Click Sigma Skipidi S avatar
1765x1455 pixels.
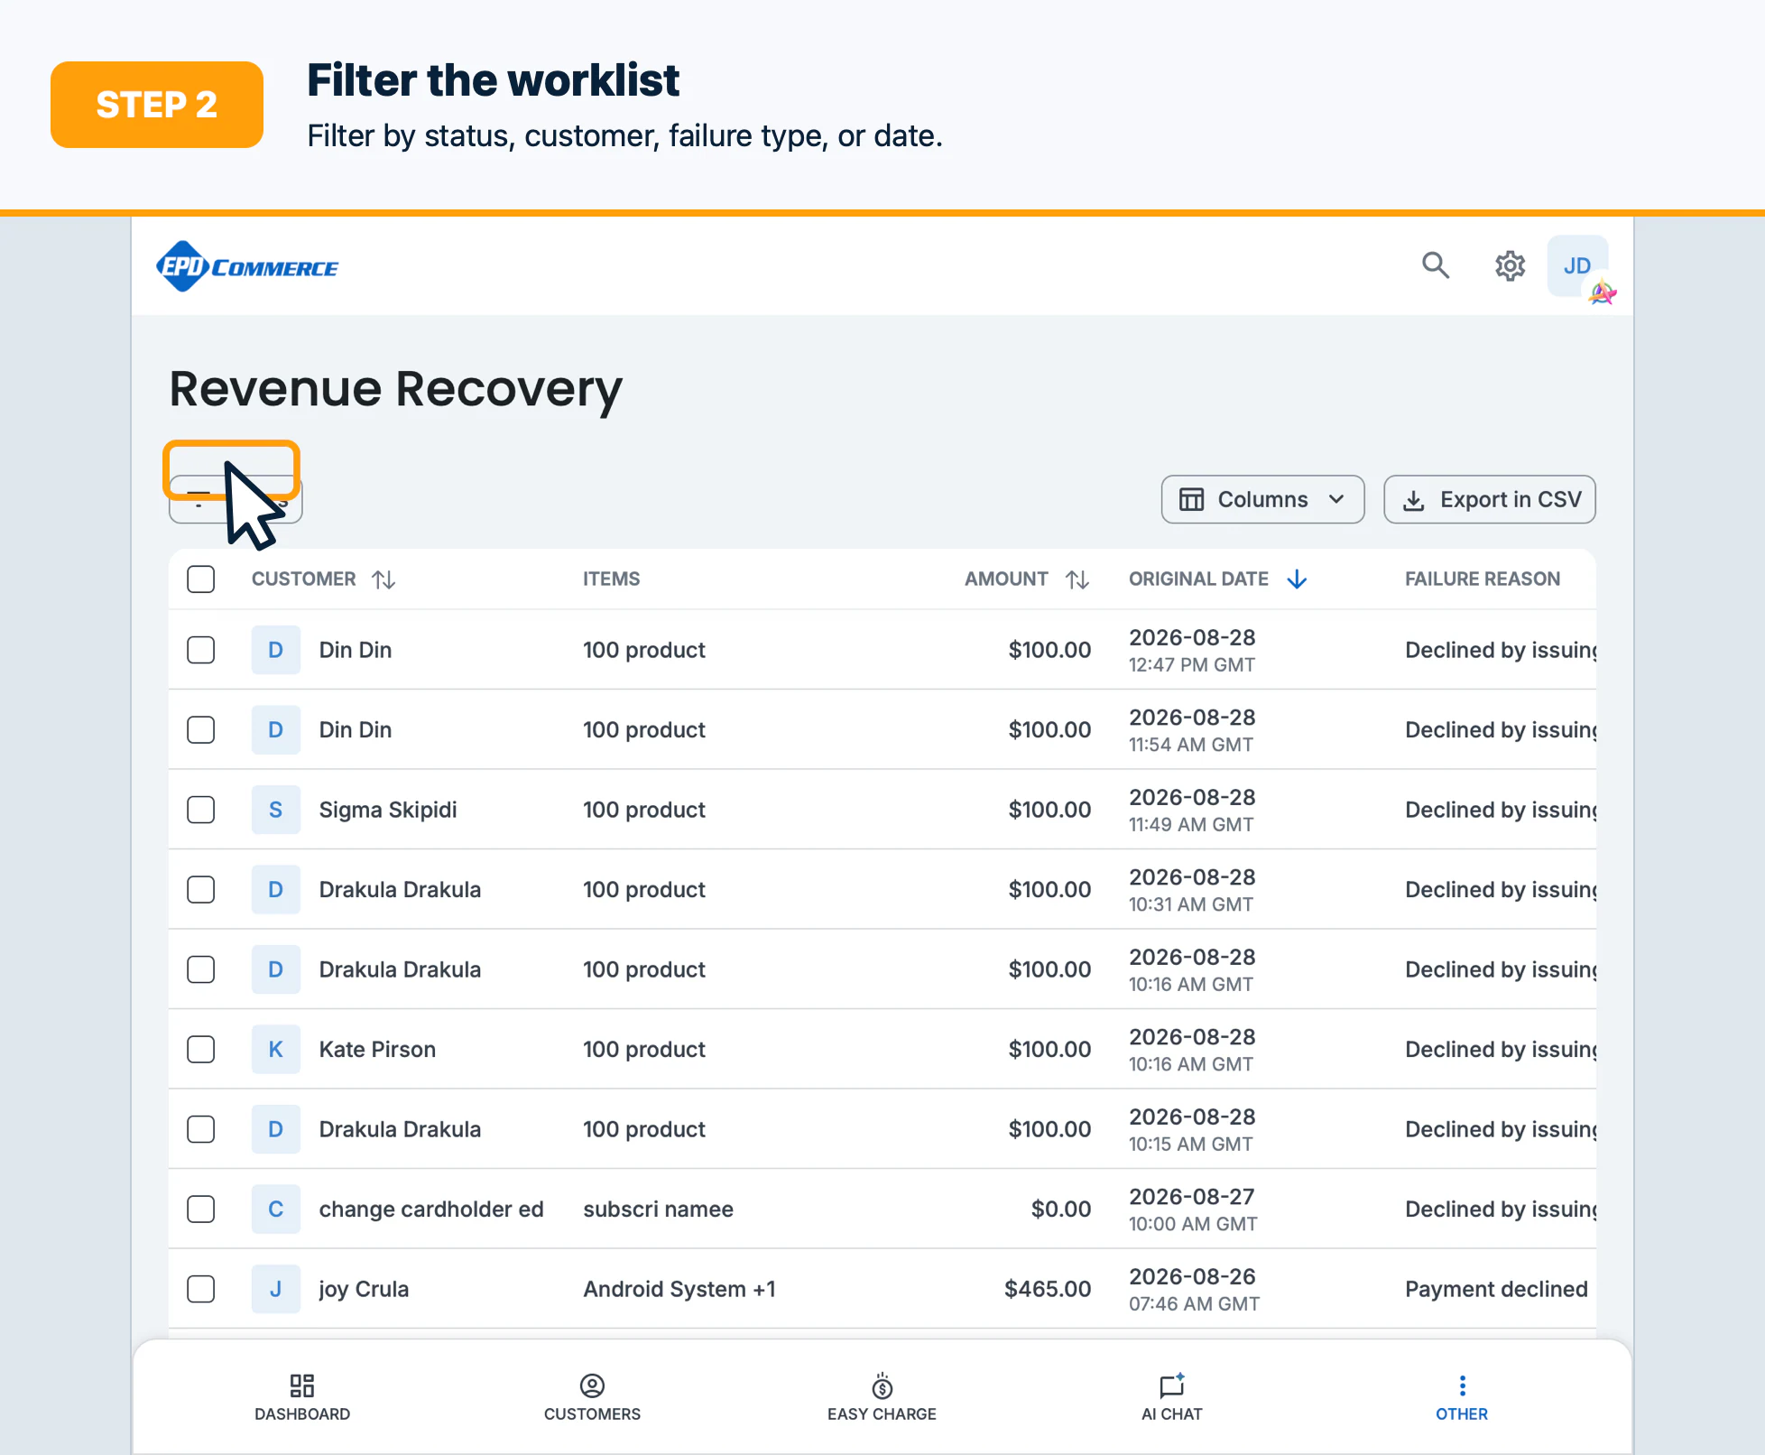tap(276, 810)
